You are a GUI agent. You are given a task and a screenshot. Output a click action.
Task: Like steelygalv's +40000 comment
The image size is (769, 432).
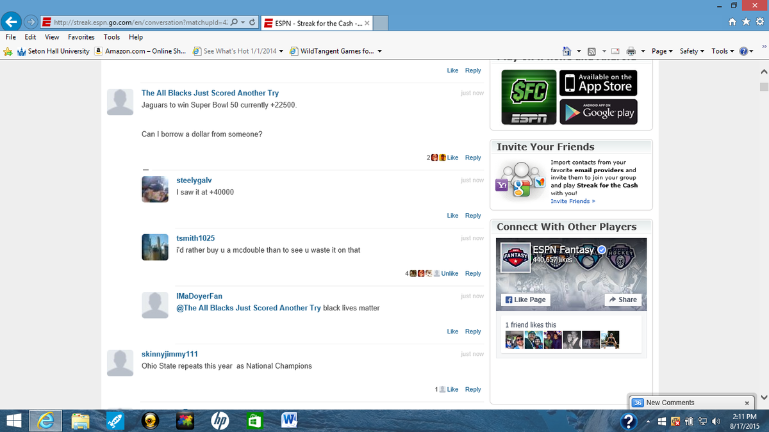click(452, 216)
